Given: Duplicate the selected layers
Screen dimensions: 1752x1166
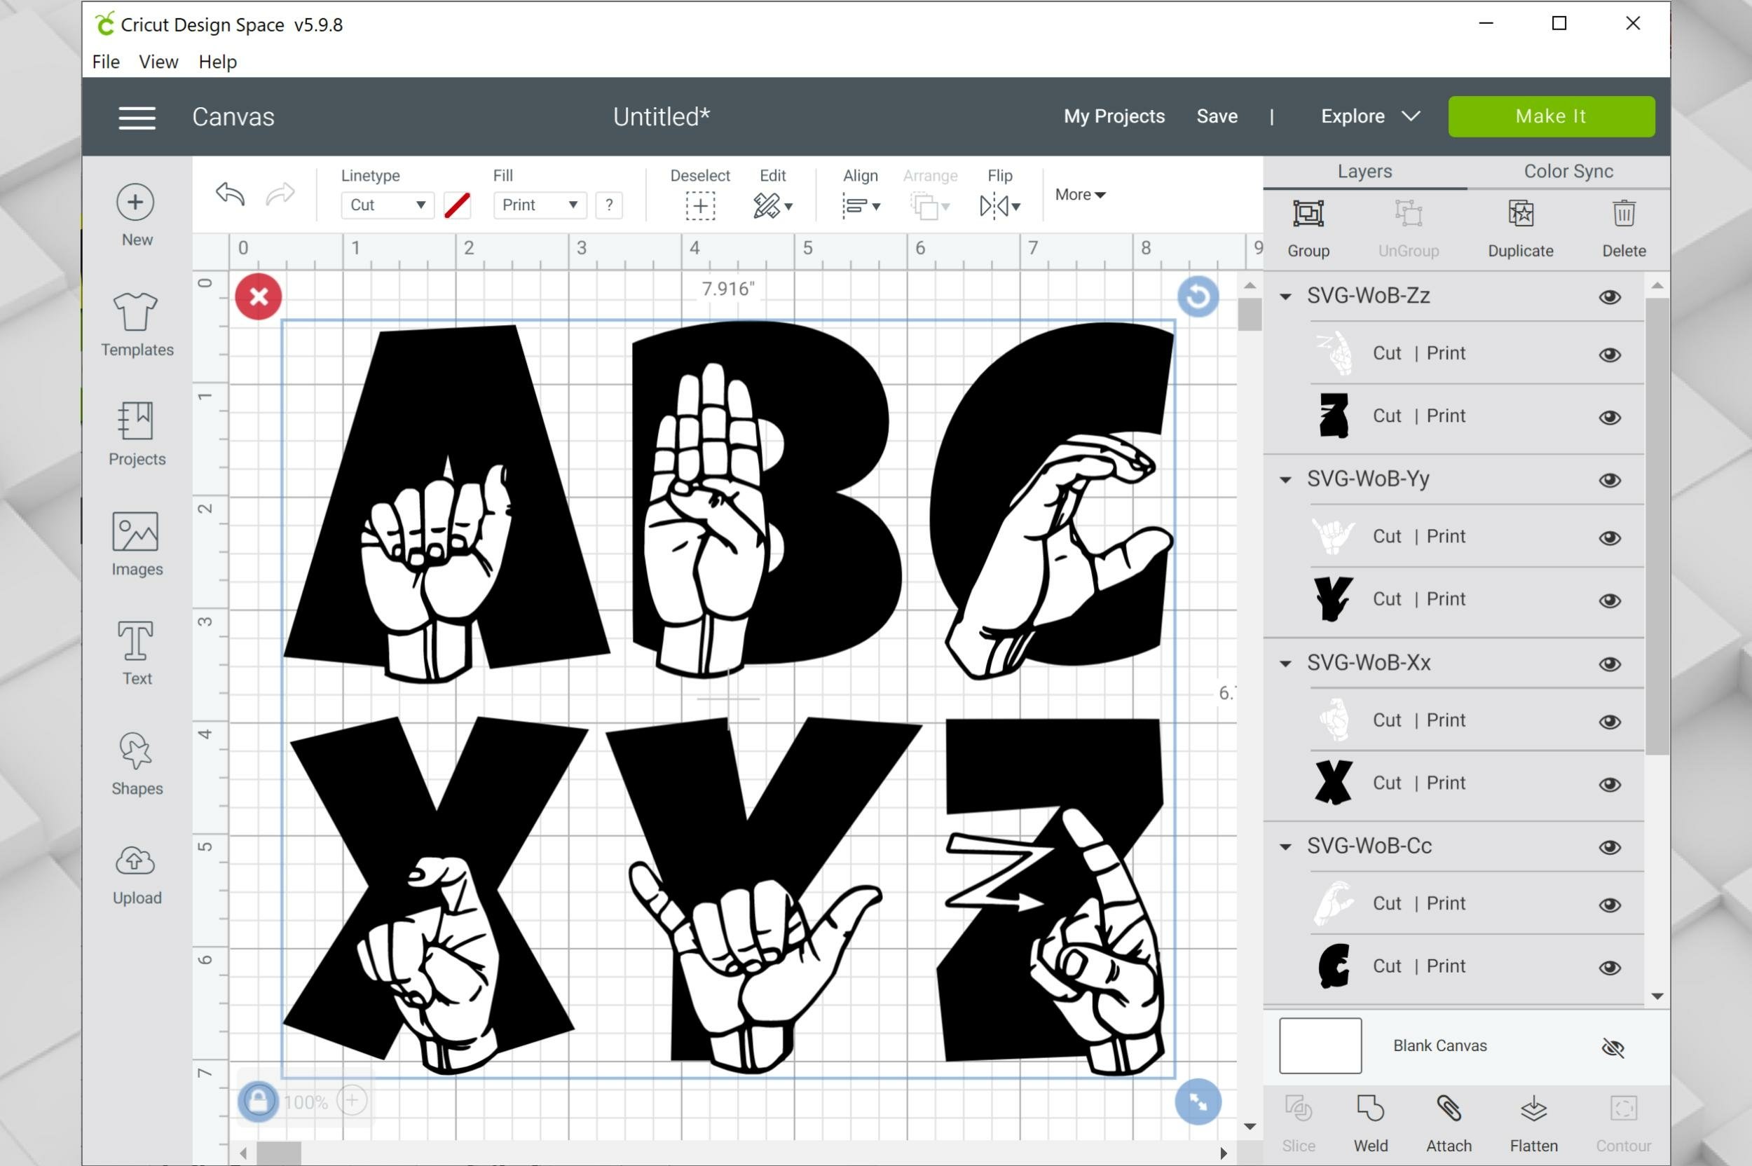Looking at the screenshot, I should pyautogui.click(x=1521, y=214).
